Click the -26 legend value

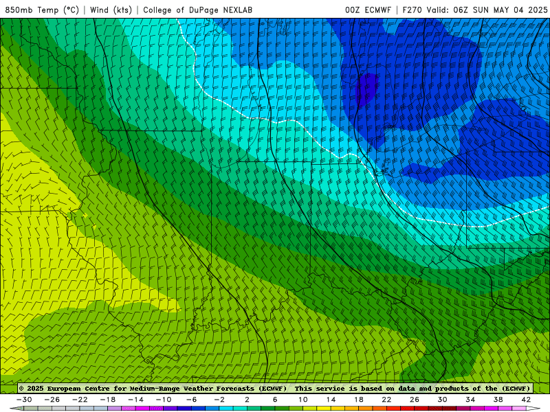pos(52,400)
